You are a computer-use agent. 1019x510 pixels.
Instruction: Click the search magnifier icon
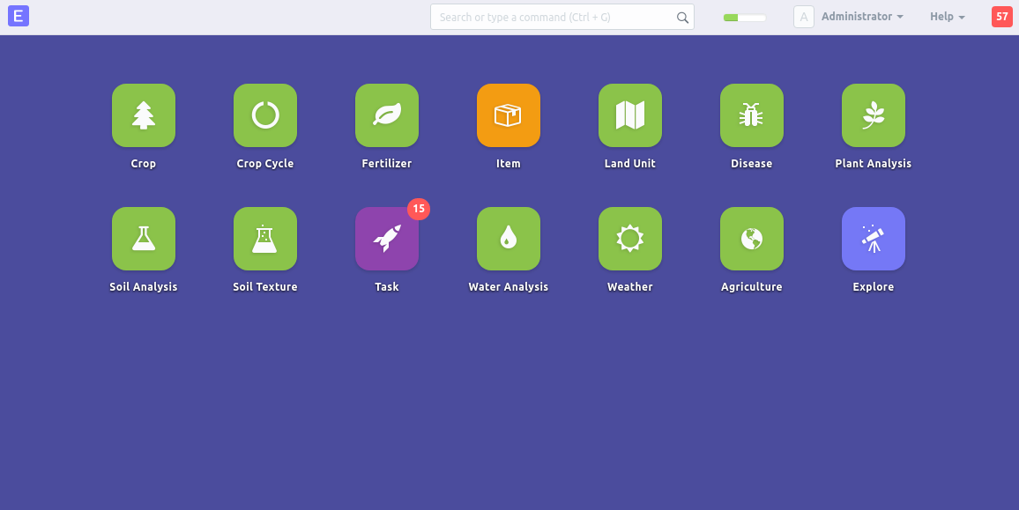click(682, 18)
